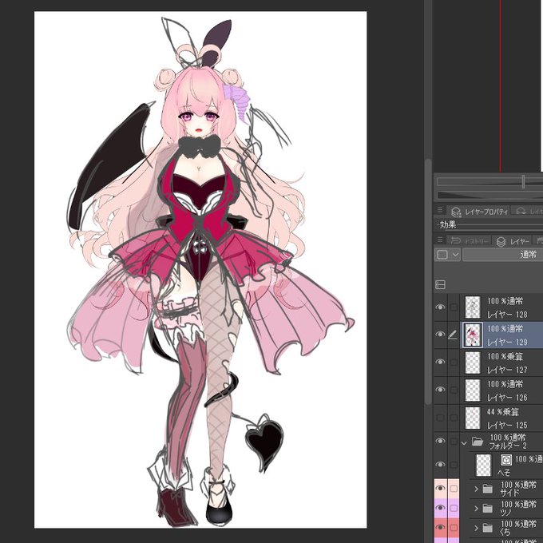The width and height of the screenshot is (543, 543).
Task: Click the wedge-shaped slider bar above レイヤープロパティ
Action: click(489, 195)
